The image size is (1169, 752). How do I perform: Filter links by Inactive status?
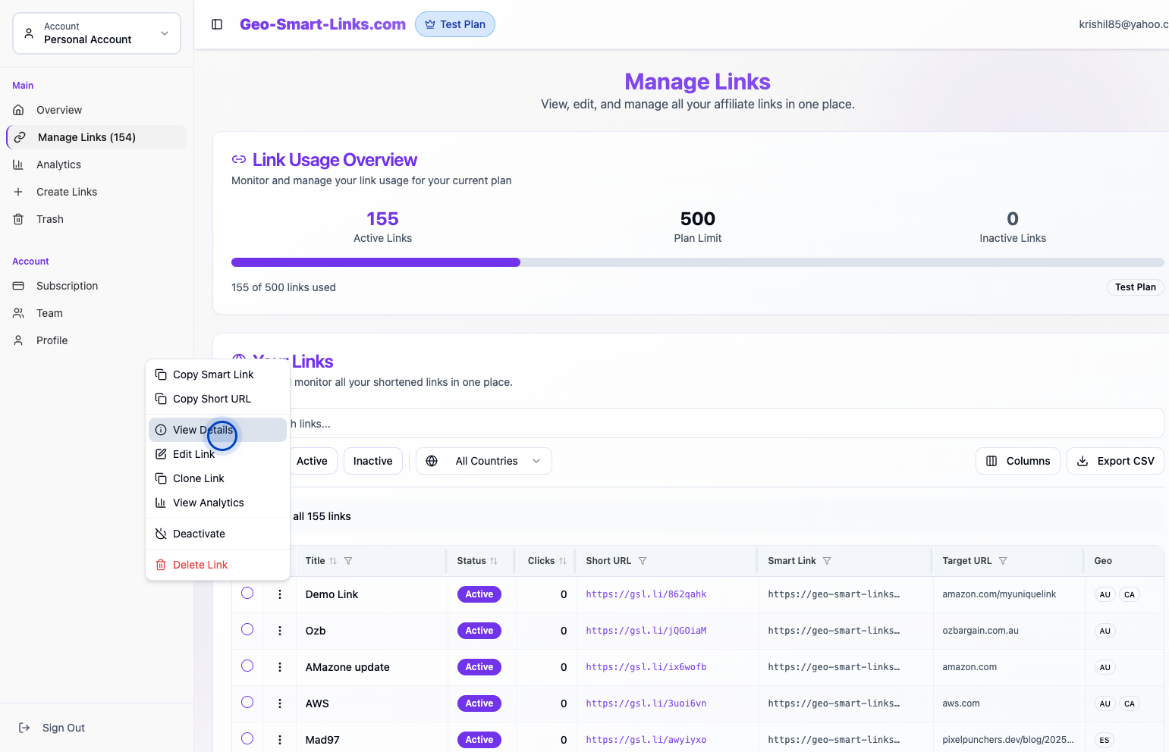pos(372,461)
